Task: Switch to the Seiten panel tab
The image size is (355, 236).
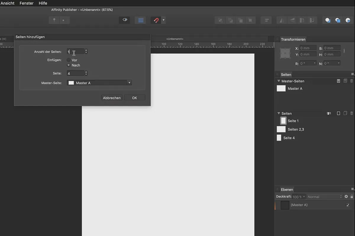Action: pyautogui.click(x=286, y=75)
